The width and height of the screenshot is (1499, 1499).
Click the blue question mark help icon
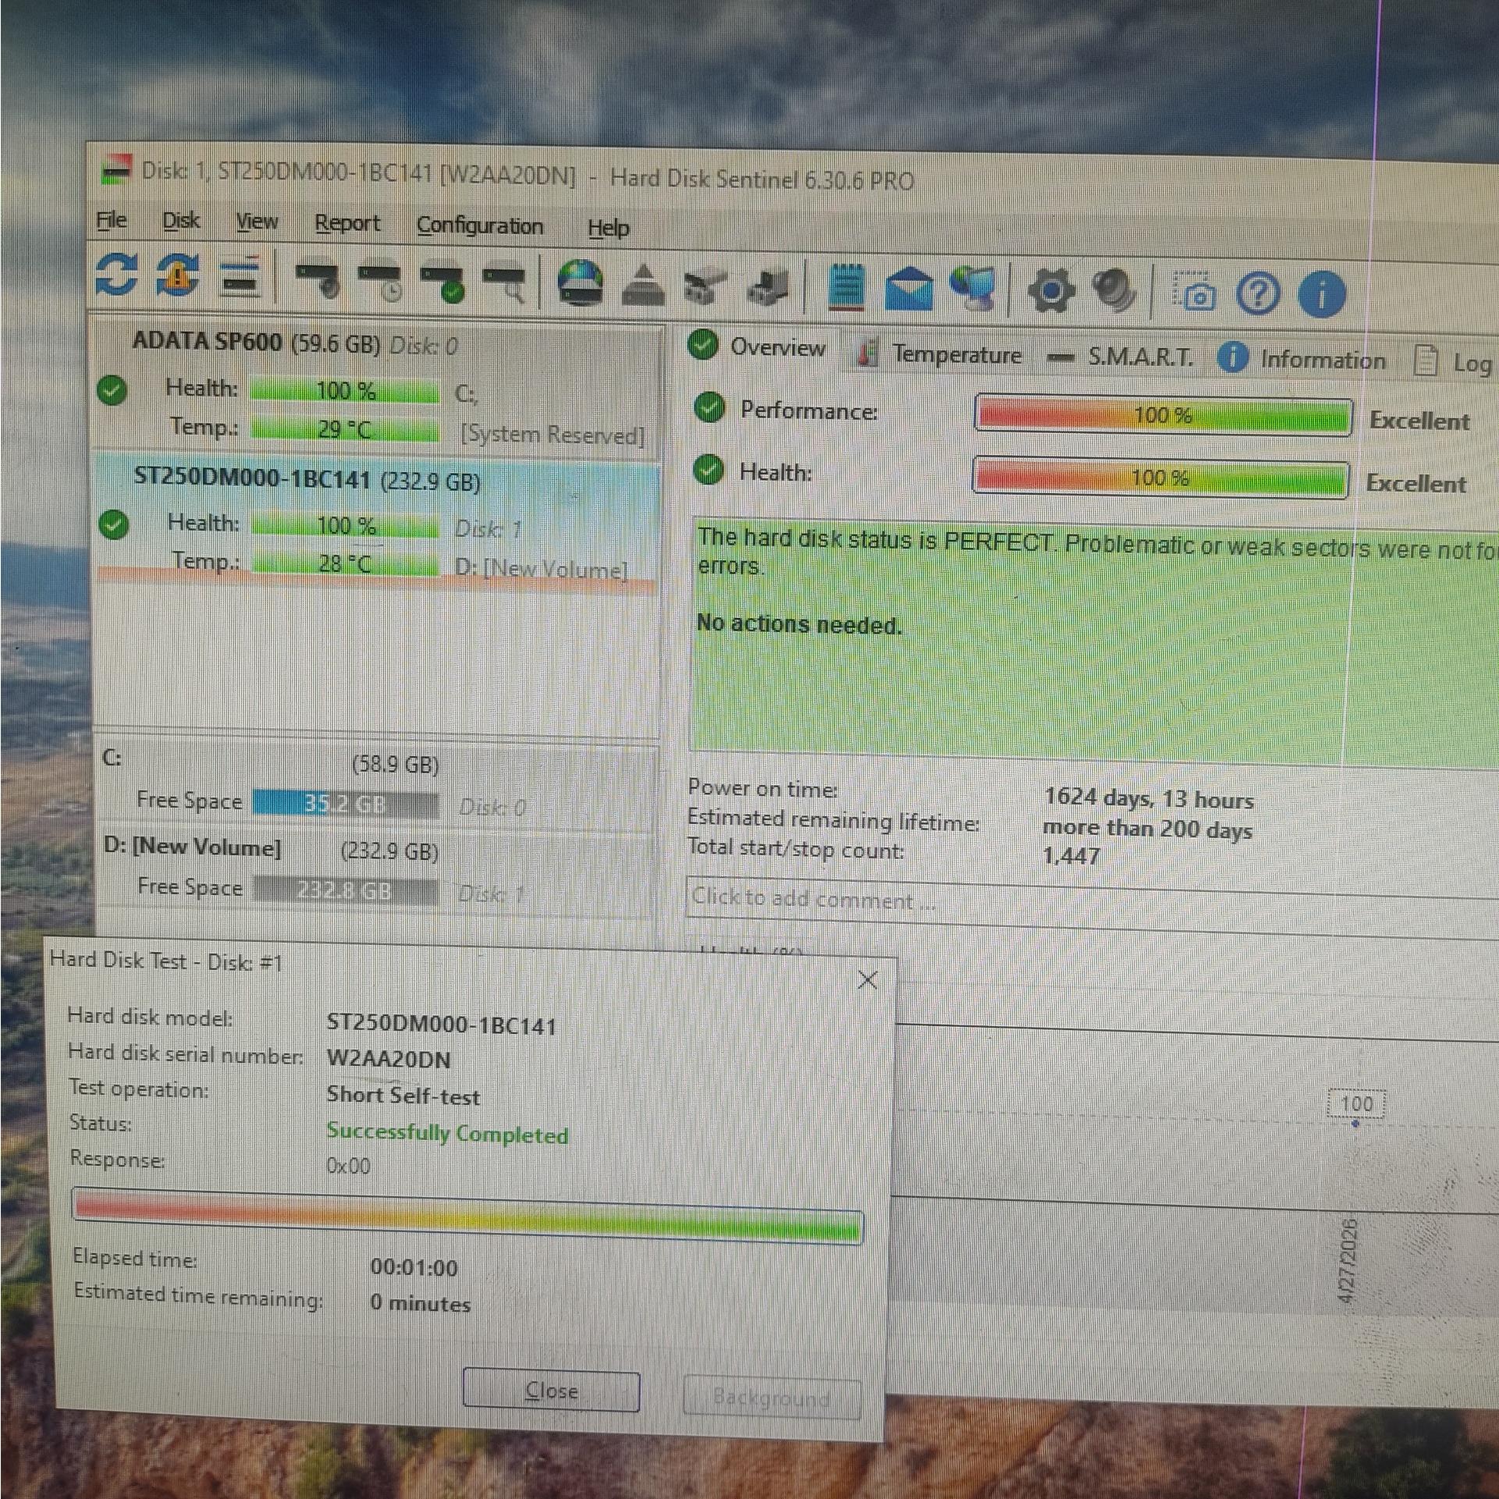pyautogui.click(x=1258, y=295)
